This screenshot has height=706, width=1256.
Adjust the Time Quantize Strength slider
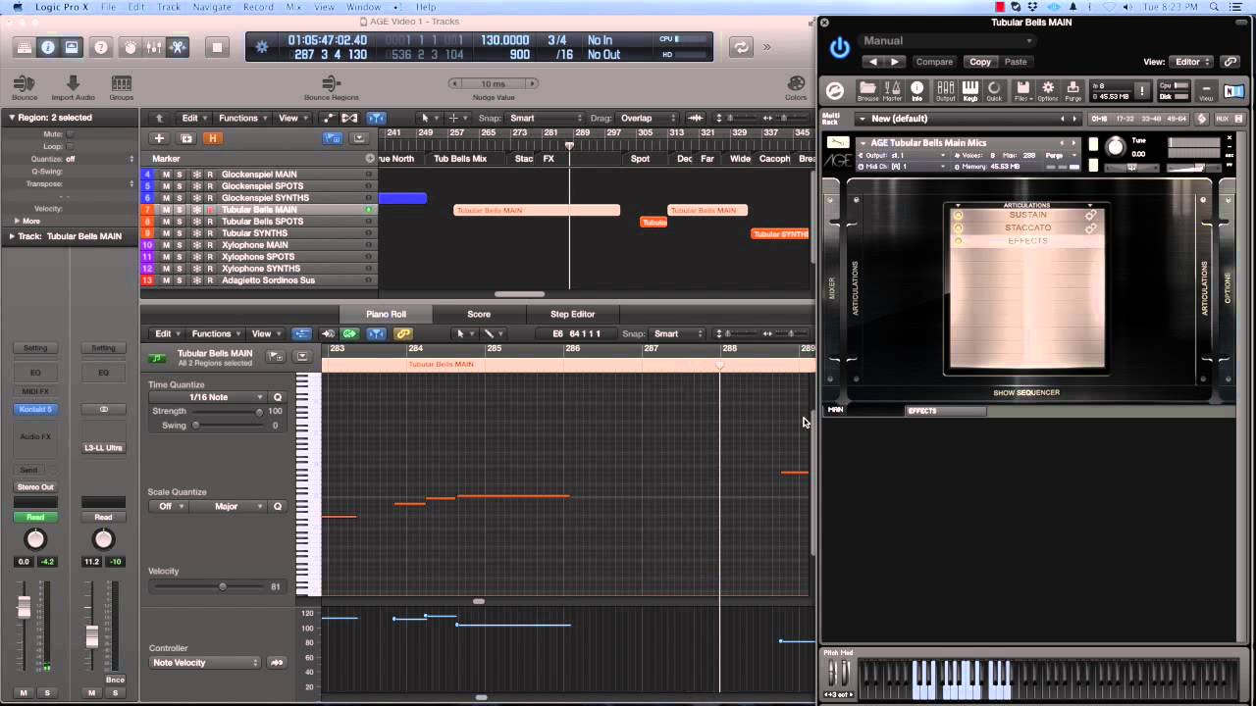click(x=259, y=412)
